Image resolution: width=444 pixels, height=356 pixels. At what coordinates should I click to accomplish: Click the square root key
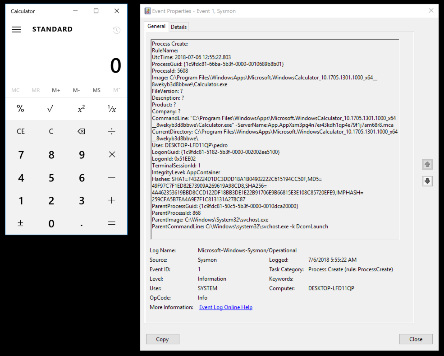pos(50,109)
